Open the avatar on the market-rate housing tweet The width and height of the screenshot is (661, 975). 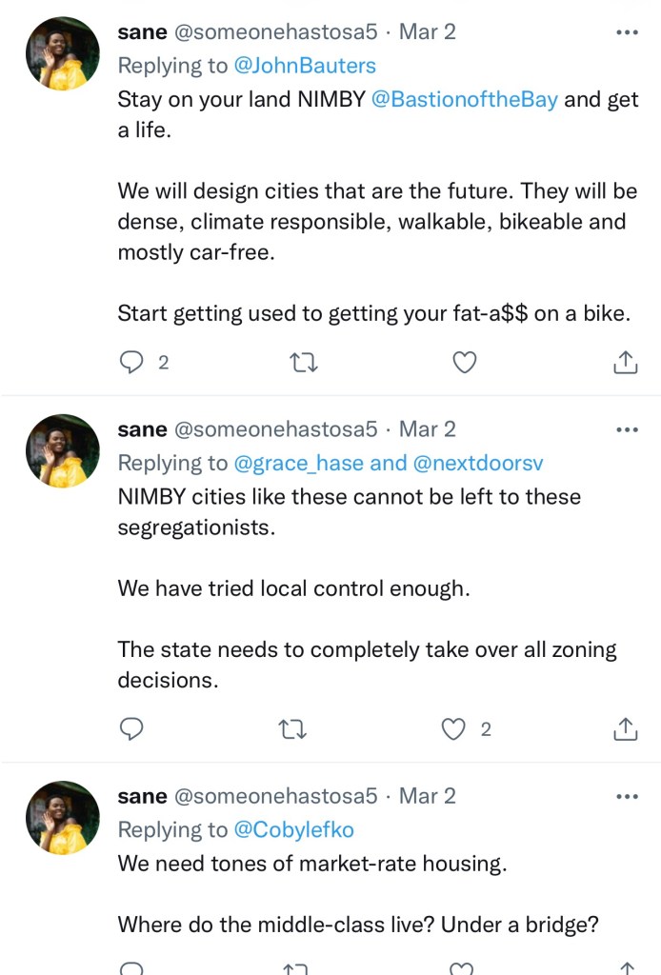[x=63, y=818]
